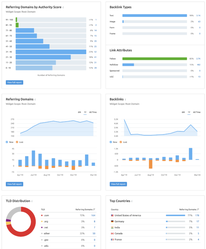The width and height of the screenshot is (206, 249).
Task: Click 4 referring domains for France
Action: pyautogui.click(x=198, y=240)
